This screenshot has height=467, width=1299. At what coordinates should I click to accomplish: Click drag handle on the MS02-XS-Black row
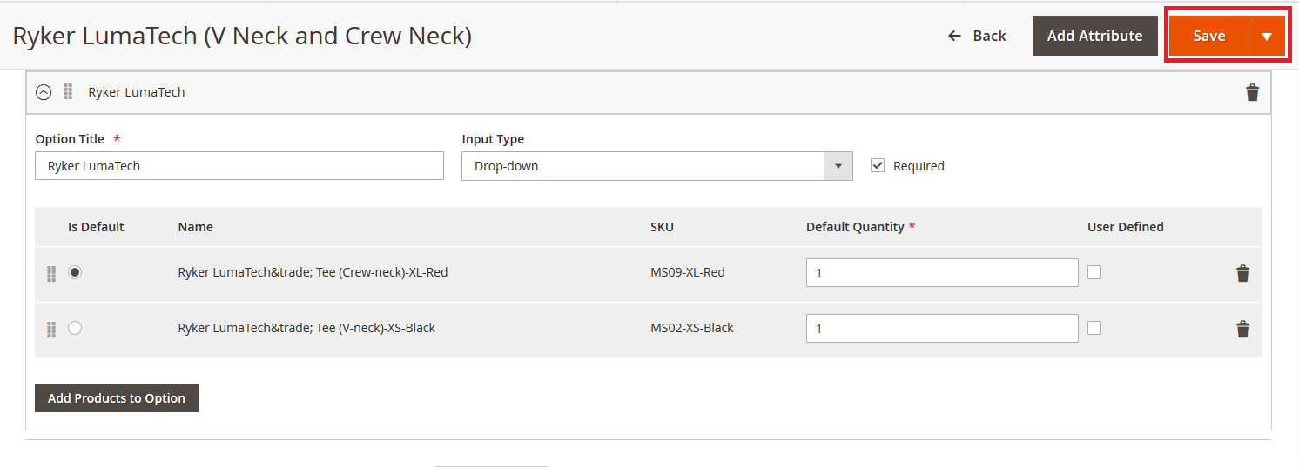click(x=51, y=330)
